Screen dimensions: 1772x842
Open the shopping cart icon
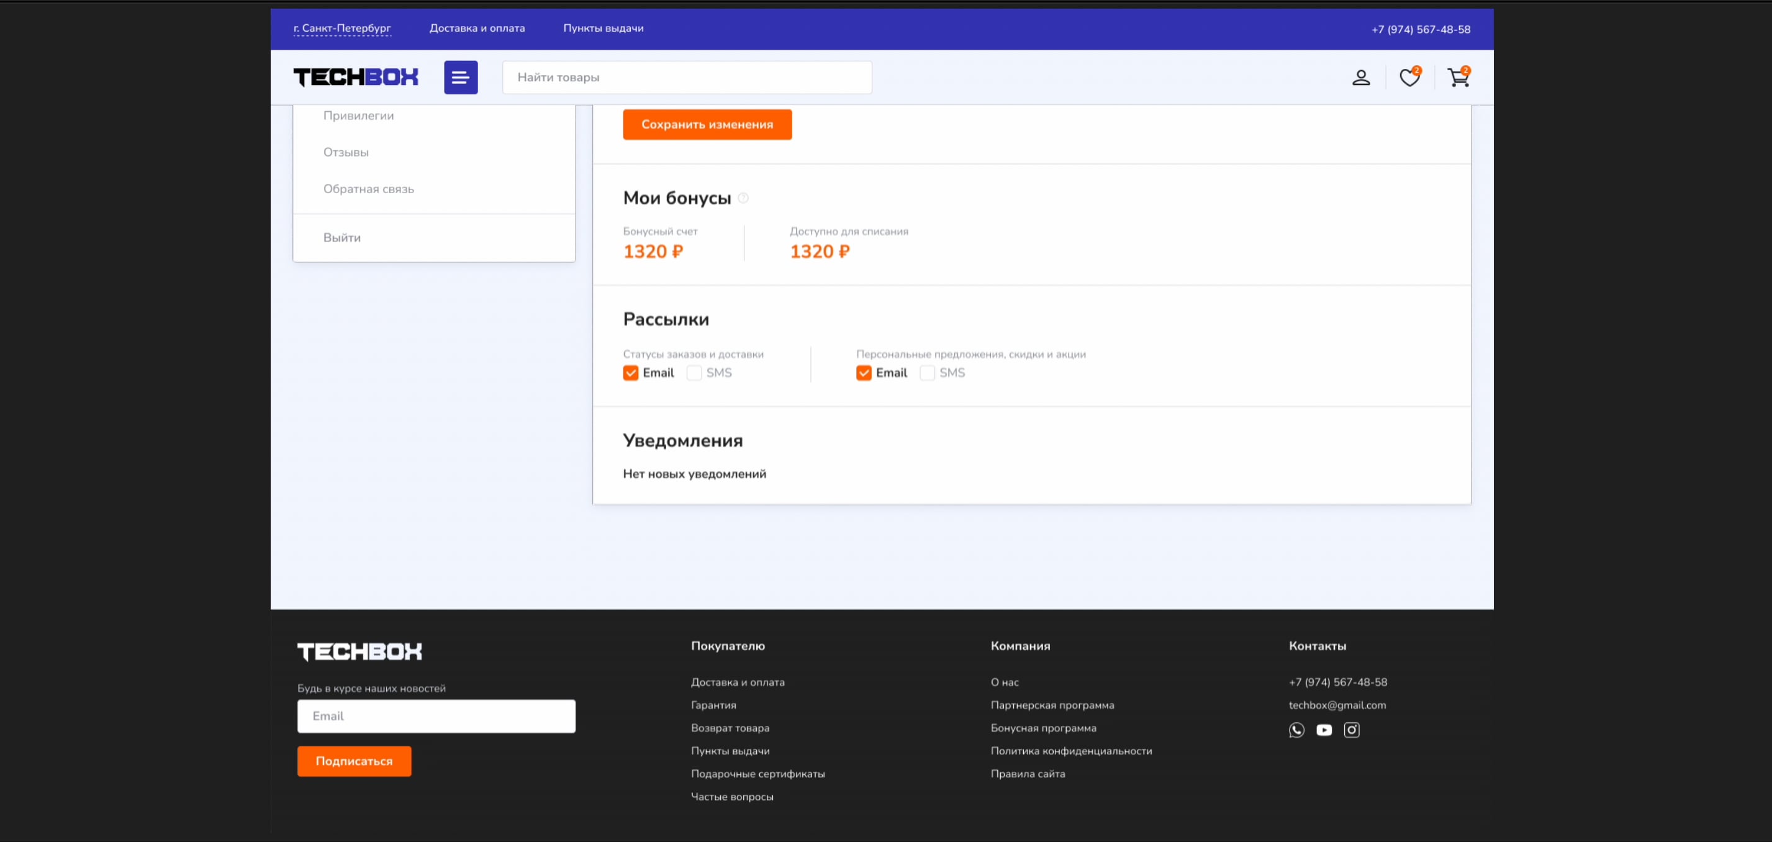coord(1458,77)
